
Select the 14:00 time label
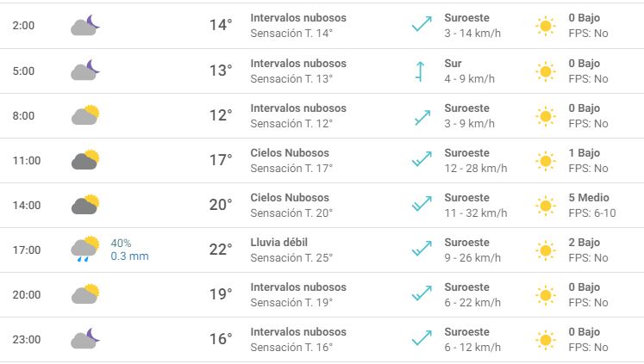27,205
